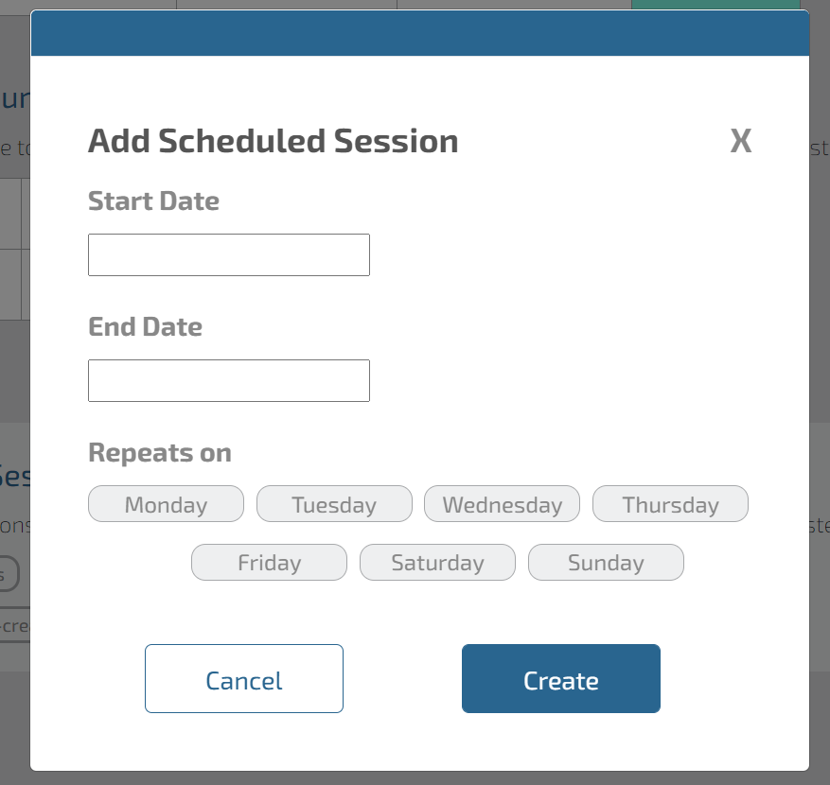Enable Tuesday as a repeat day

(x=334, y=504)
